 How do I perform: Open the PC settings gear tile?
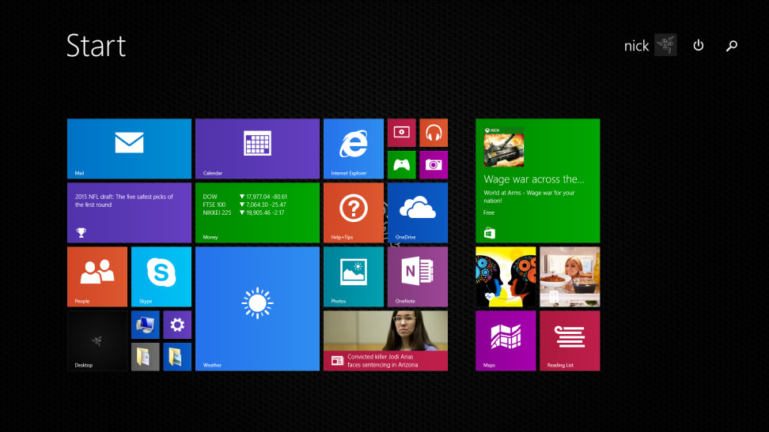177,325
